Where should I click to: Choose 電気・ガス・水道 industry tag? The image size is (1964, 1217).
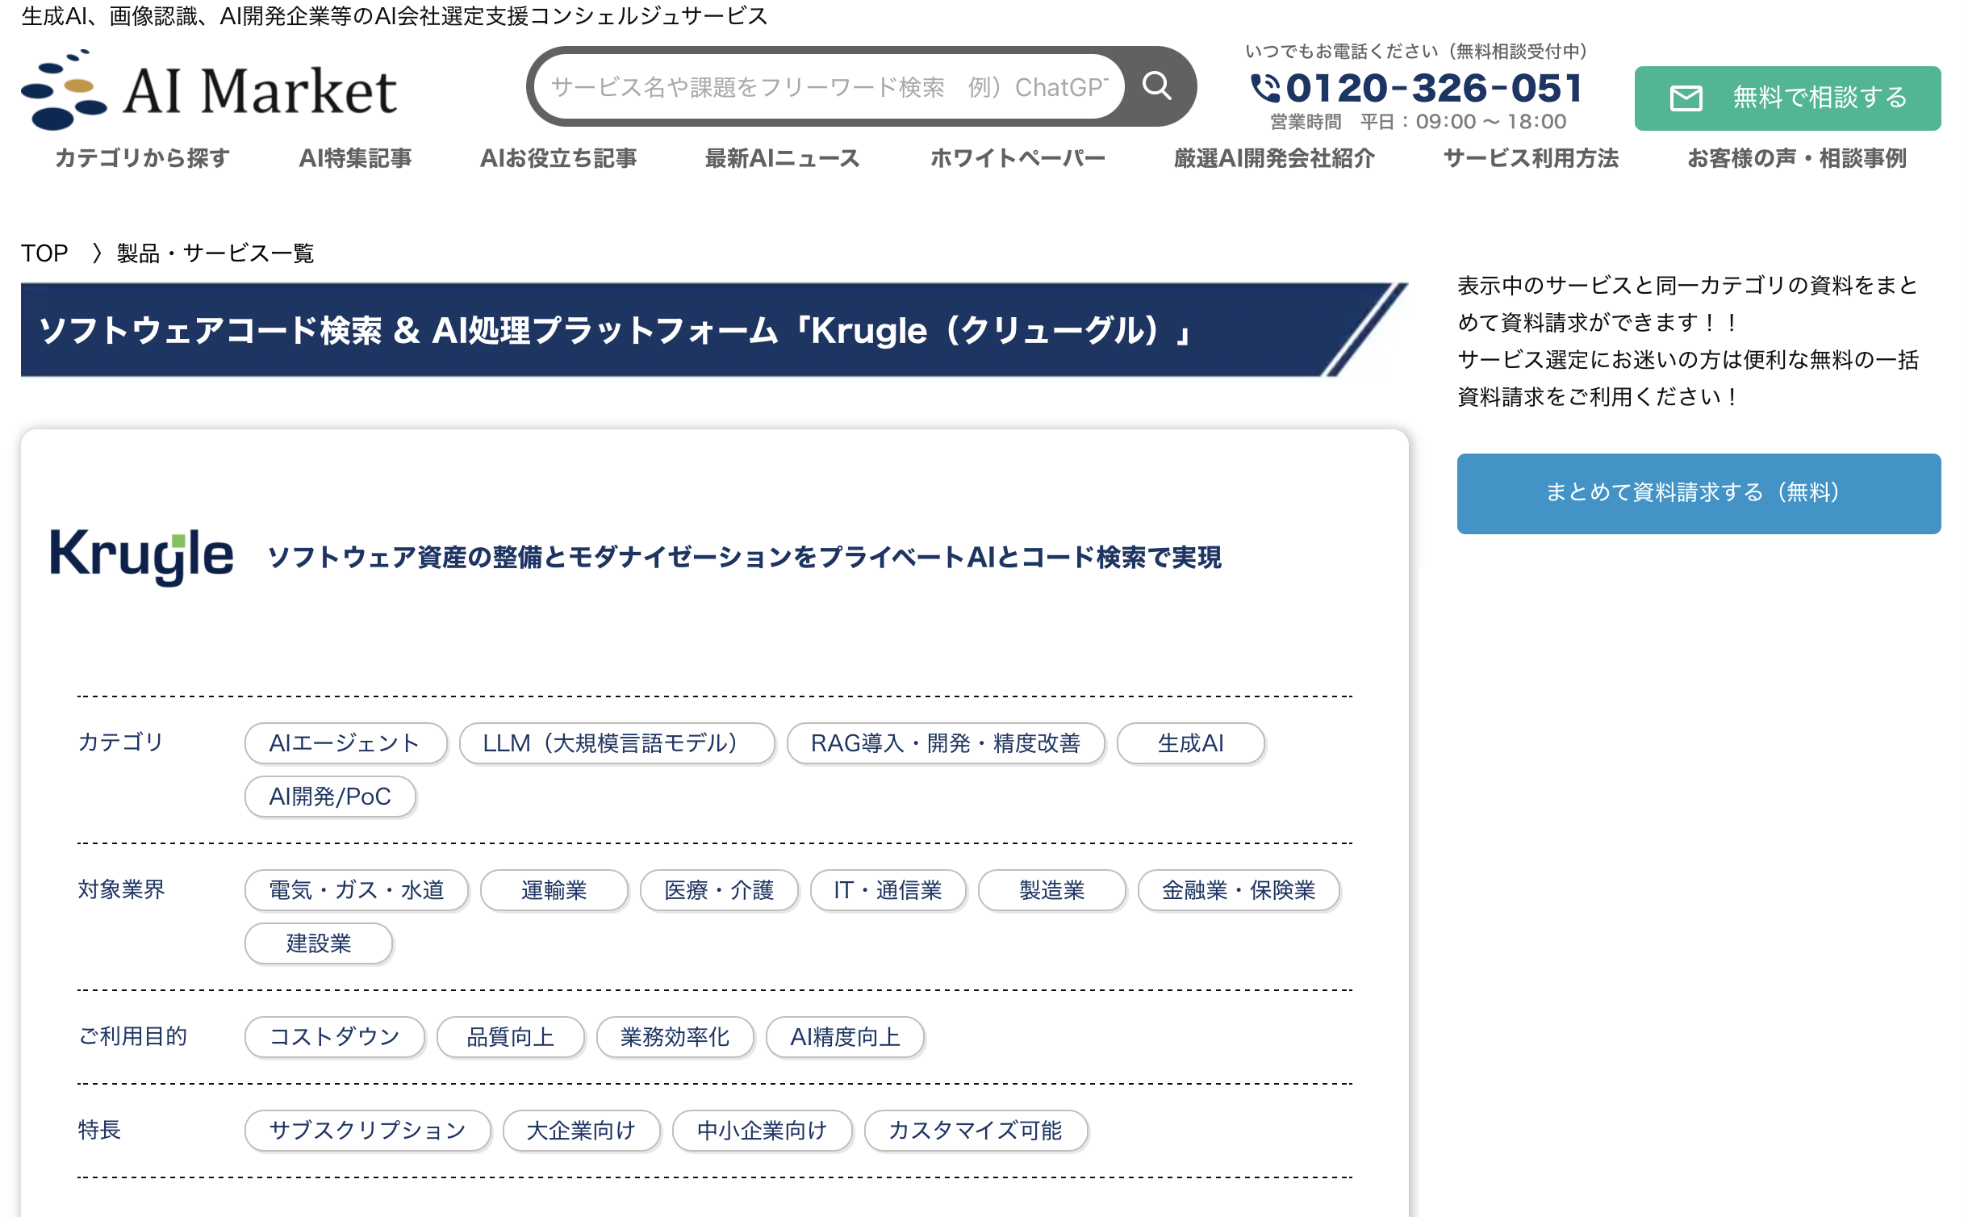click(x=356, y=890)
